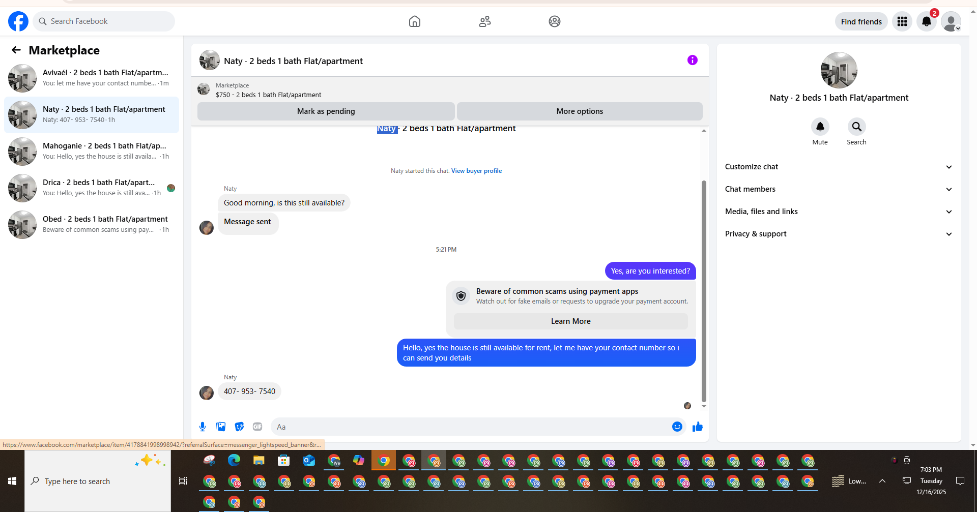Viewport: 977px width, 512px height.
Task: Click 'Good morning, is this still available?' message
Action: coord(284,203)
